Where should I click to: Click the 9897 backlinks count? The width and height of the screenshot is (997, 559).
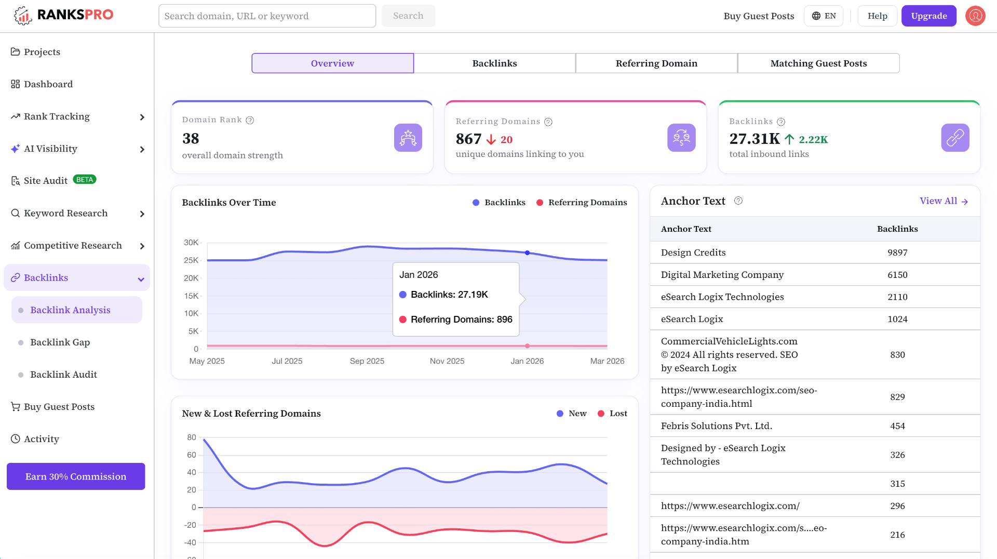[x=897, y=252]
